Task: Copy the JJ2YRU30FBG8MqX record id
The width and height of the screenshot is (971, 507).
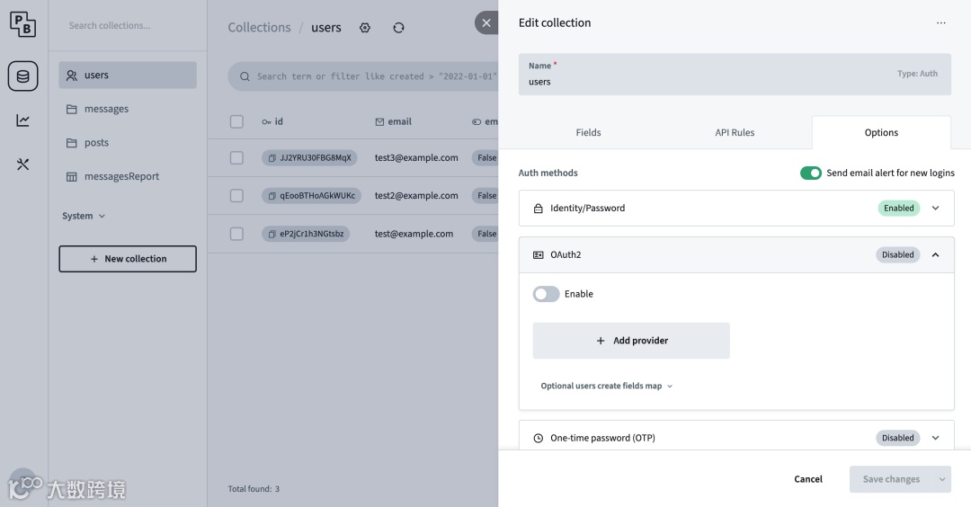Action: tap(272, 158)
